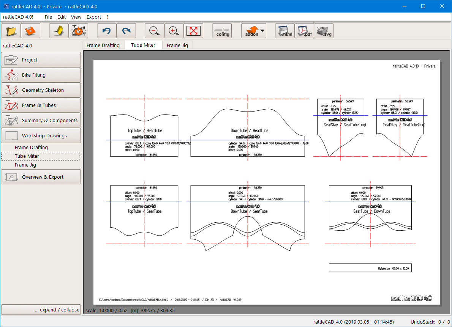Export drawing as pdf
Viewport: 452px width, 327px height.
coord(304,31)
